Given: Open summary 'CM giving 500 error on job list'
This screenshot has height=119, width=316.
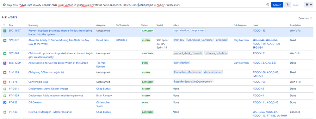Looking at the screenshot, I should [46, 72].
